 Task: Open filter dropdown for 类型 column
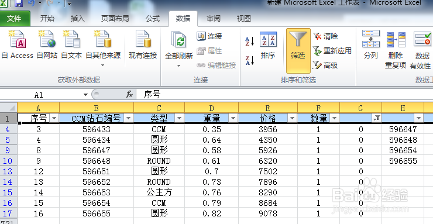coord(179,118)
